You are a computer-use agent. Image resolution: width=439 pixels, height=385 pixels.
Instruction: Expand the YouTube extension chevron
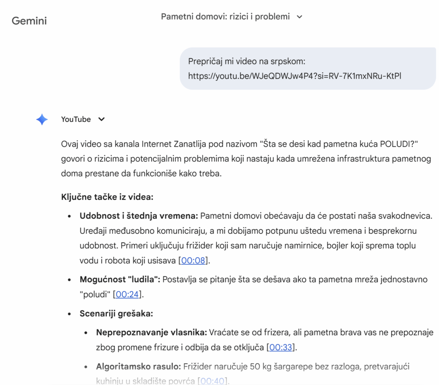(x=101, y=120)
